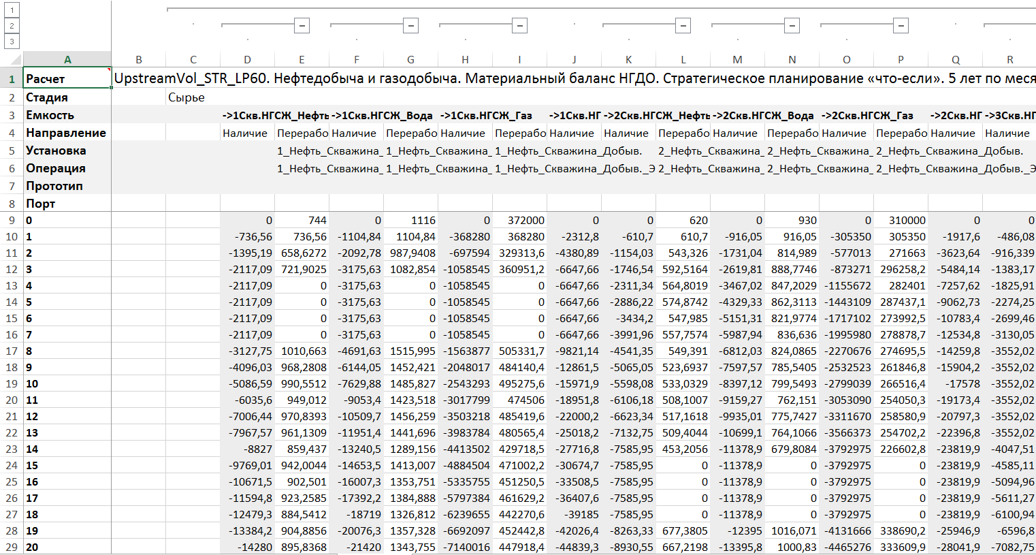The image size is (1036, 555).
Task: Collapse the column group above column G
Action: [410, 26]
